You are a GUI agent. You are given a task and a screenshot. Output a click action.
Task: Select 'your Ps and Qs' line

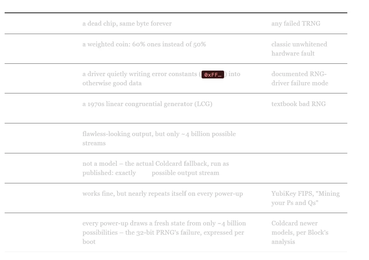[295, 203]
